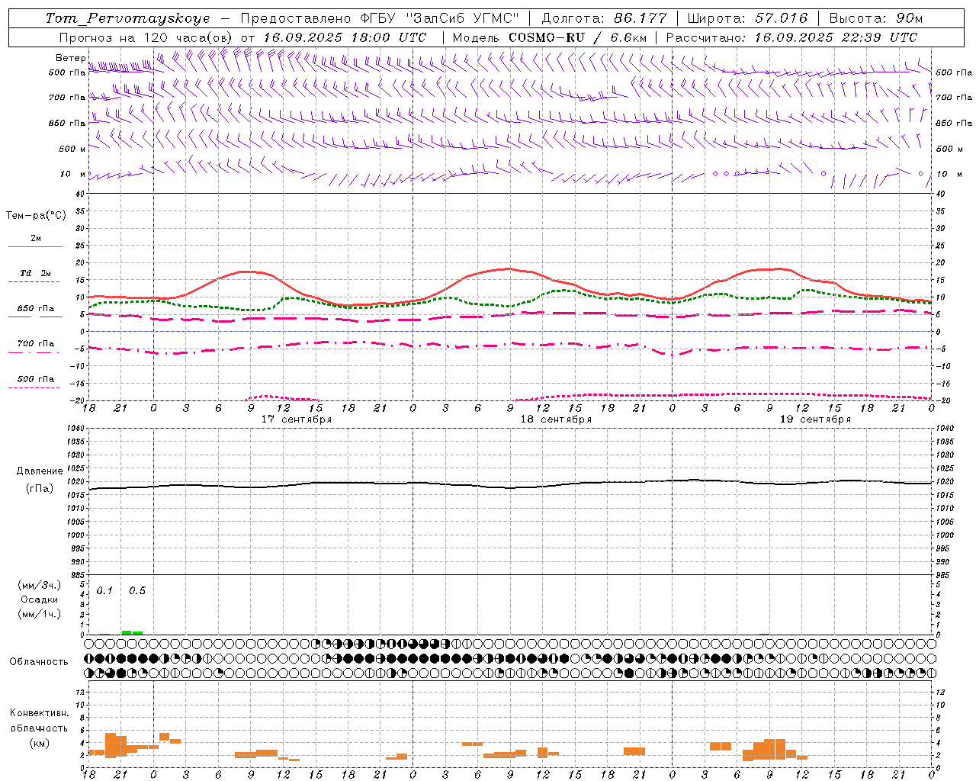The height and width of the screenshot is (781, 976).
Task: Select the "Высота: 90м" elevation text
Action: [x=876, y=18]
